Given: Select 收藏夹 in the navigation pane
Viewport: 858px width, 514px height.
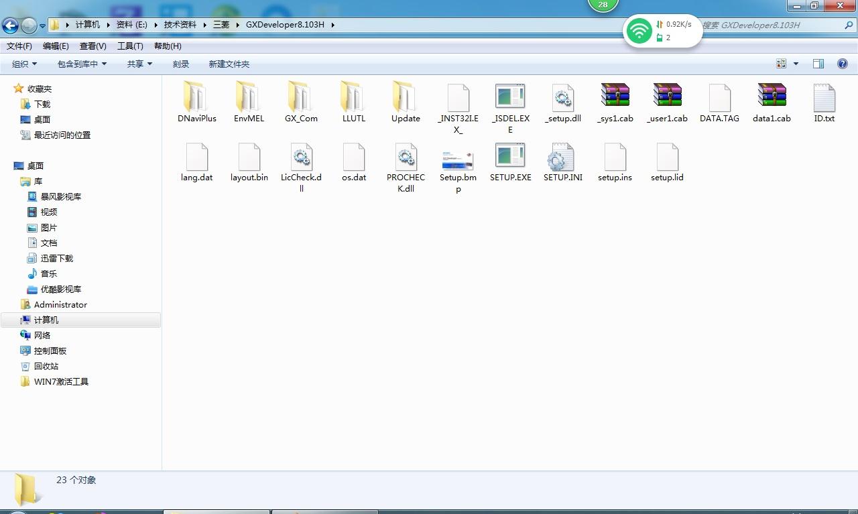Looking at the screenshot, I should [x=40, y=88].
